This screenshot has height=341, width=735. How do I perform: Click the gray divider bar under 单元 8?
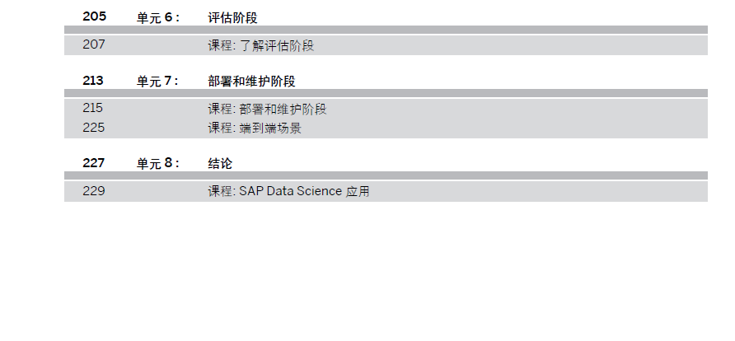click(x=386, y=175)
